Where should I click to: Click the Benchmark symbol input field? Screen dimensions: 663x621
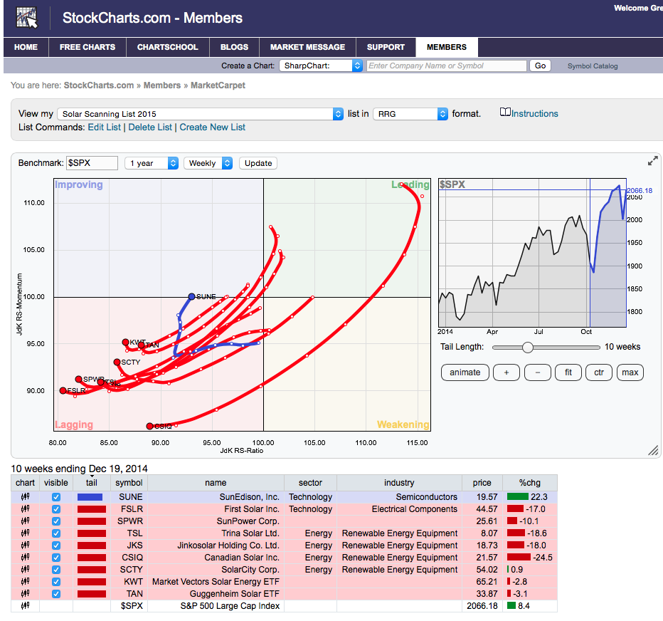(x=92, y=163)
